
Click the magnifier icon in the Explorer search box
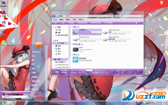pyautogui.click(x=142, y=16)
